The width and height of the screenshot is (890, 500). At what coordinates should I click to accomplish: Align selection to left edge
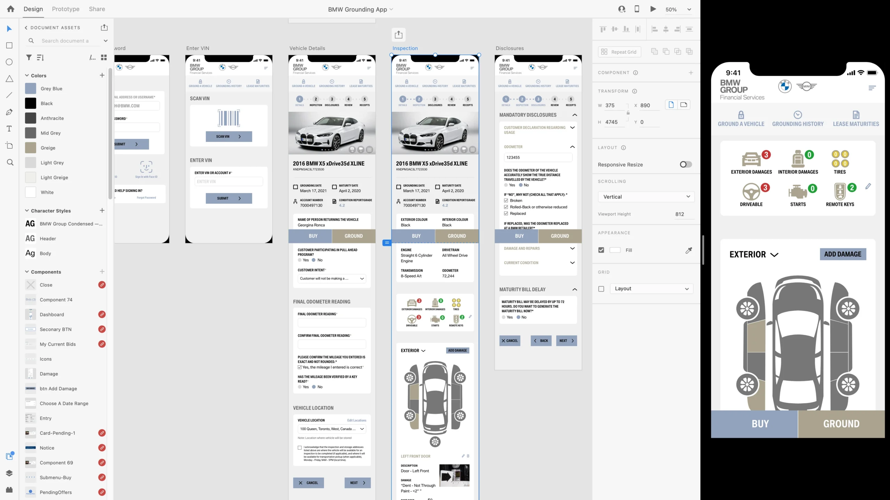pos(655,29)
